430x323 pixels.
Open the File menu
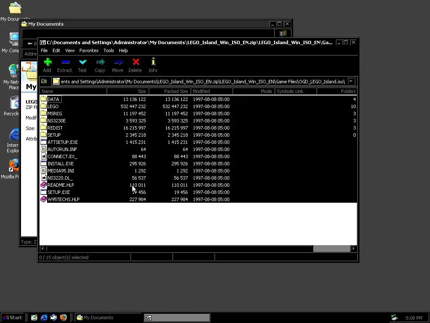[44, 50]
